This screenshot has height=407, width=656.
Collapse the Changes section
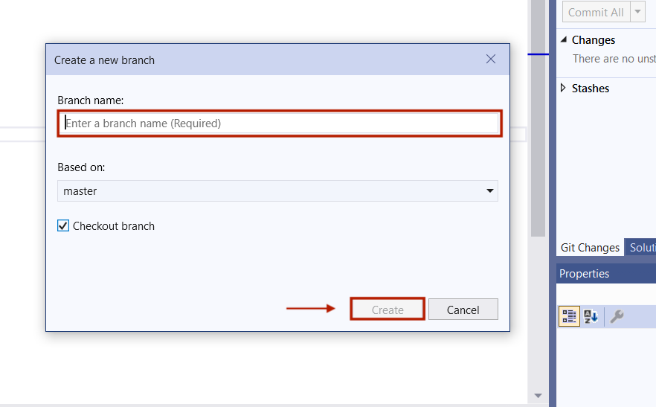pos(564,40)
